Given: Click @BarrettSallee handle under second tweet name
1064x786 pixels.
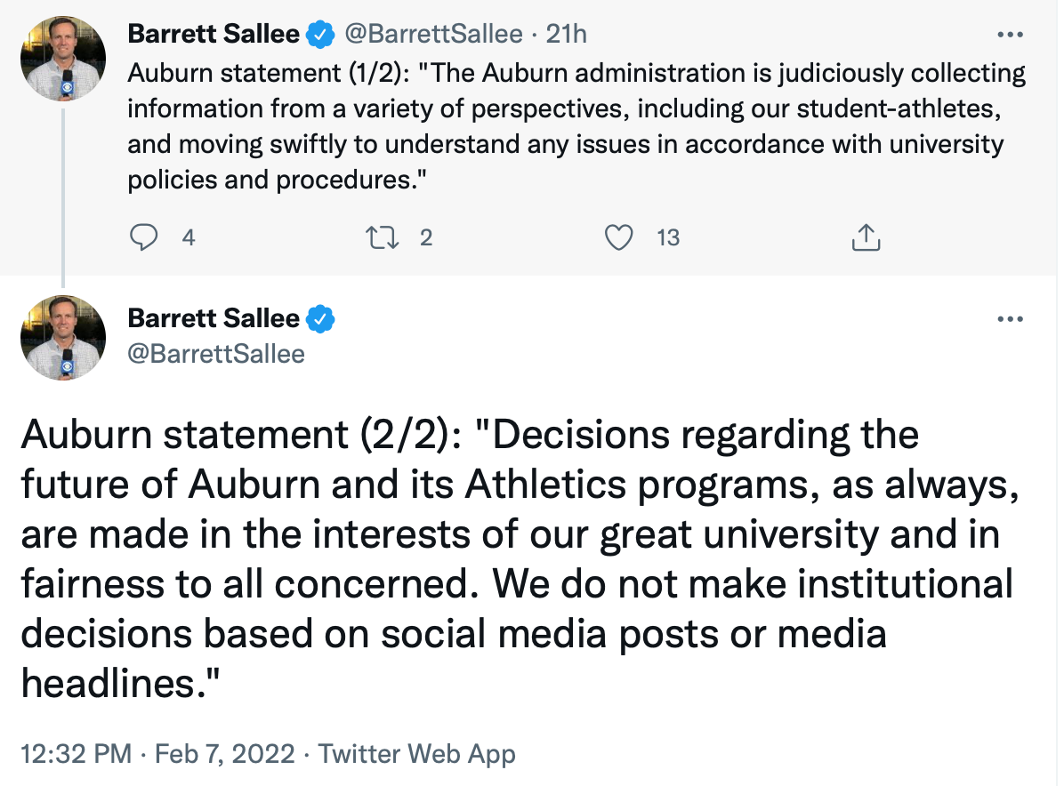Looking at the screenshot, I should [216, 354].
